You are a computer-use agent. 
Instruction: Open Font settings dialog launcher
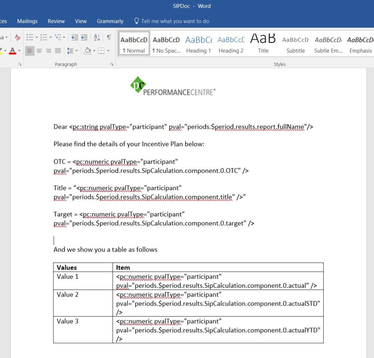click(20, 64)
